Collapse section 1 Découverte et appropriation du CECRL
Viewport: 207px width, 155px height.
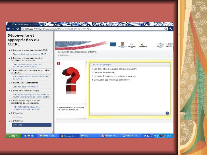pos(9,50)
